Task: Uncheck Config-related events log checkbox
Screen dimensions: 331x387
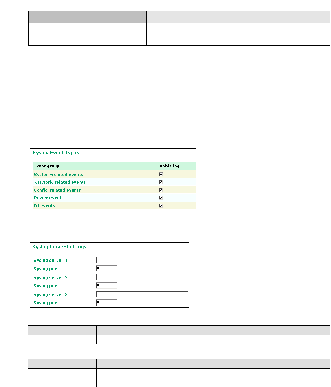Action: 161,190
